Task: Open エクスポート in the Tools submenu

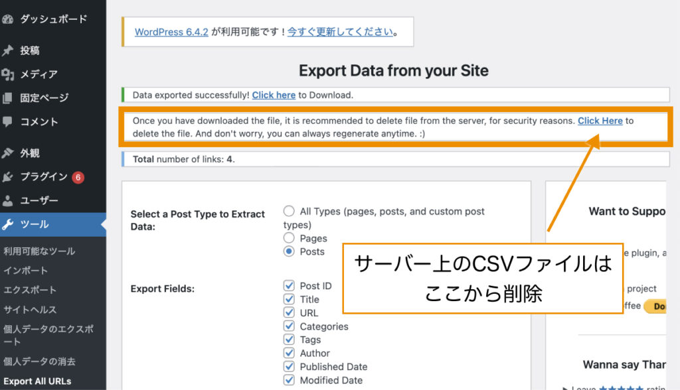Action: (30, 289)
